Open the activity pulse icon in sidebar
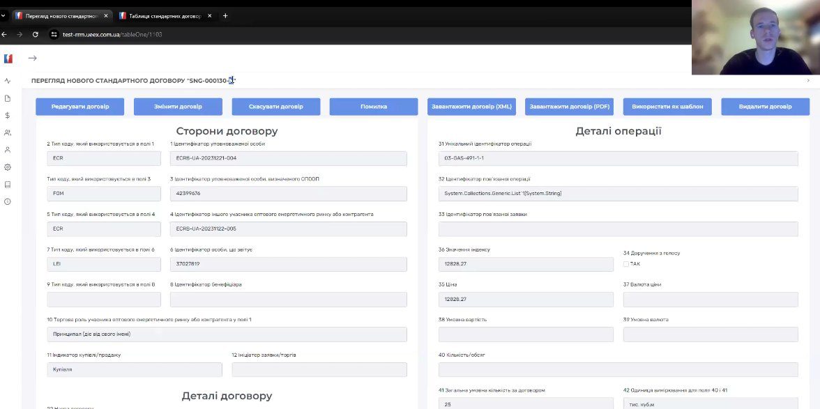 coord(8,81)
